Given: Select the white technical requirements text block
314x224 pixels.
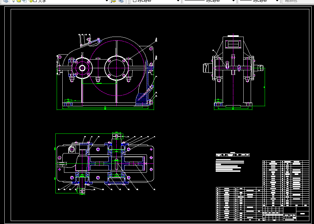Looking at the screenshot, I should (x=230, y=165).
